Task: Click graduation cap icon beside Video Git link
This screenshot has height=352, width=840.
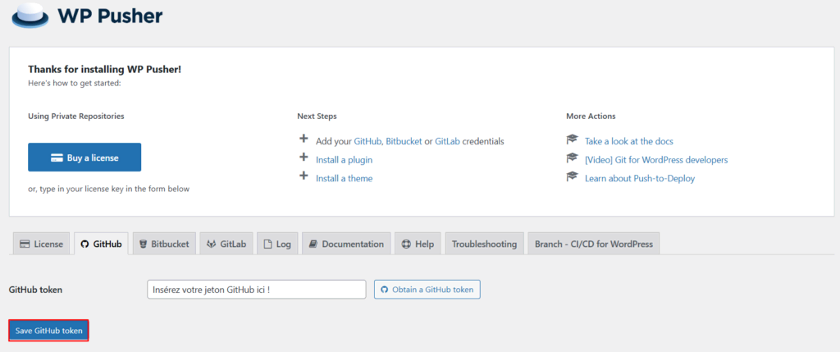Action: [573, 158]
